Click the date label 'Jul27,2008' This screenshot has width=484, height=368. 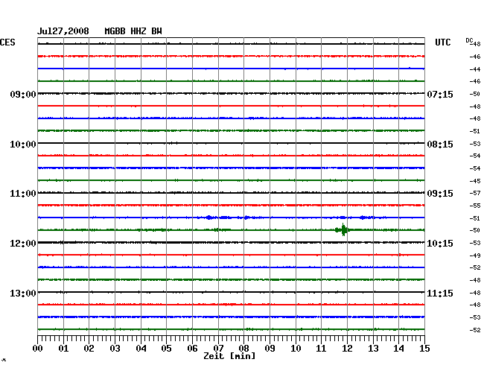pos(63,31)
